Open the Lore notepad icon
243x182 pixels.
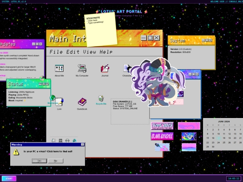coord(59,102)
